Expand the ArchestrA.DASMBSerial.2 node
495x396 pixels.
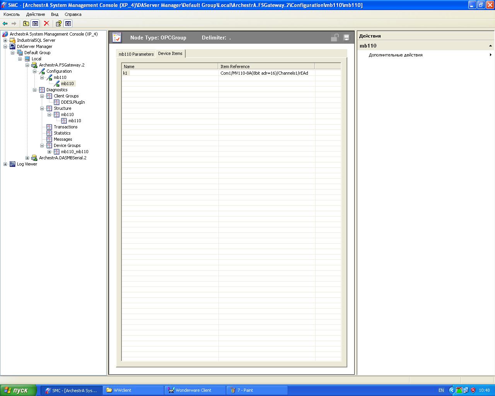(27, 158)
